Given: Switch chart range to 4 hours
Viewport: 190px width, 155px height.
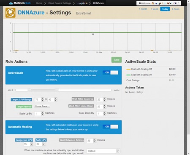Looking at the screenshot, I should click(176, 9).
